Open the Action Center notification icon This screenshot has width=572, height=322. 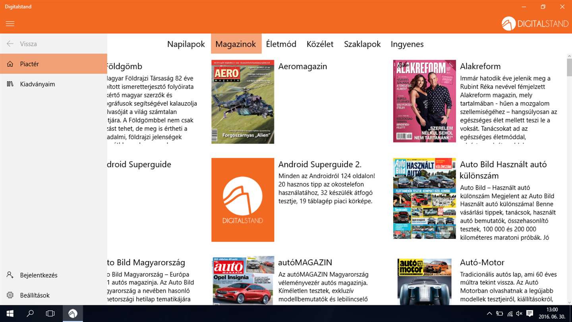coord(529,314)
